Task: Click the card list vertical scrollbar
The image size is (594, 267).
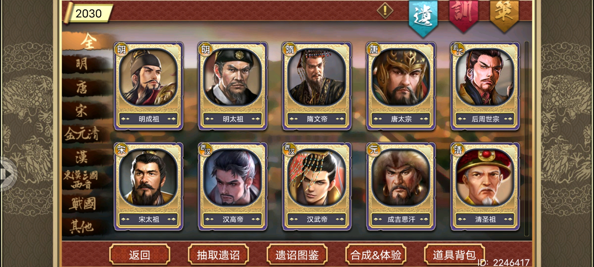Action: pos(527,139)
